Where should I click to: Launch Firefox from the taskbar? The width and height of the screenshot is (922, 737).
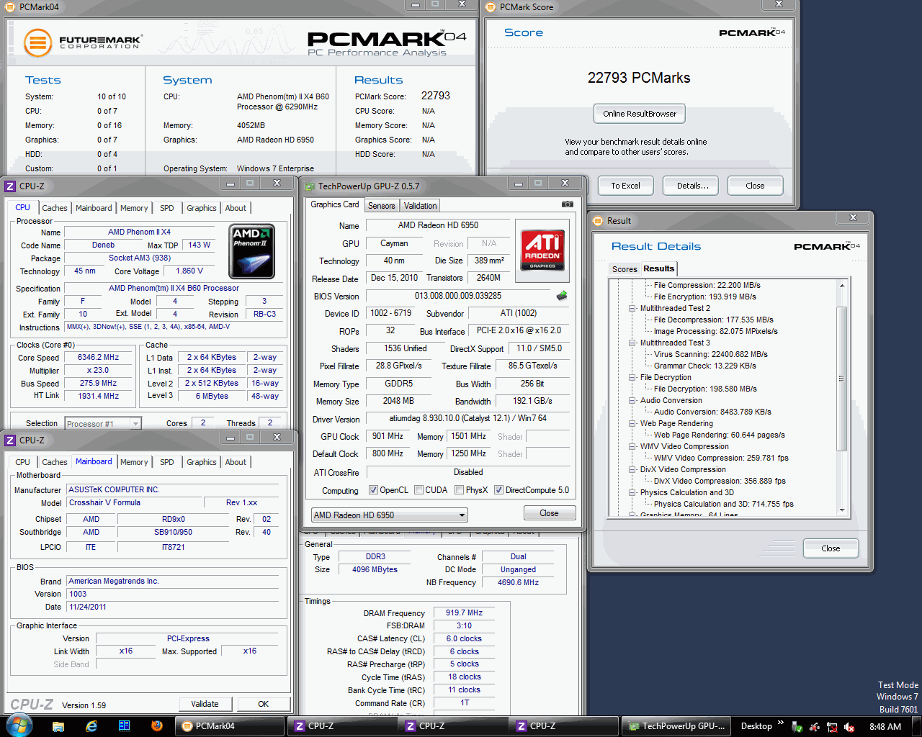(157, 726)
